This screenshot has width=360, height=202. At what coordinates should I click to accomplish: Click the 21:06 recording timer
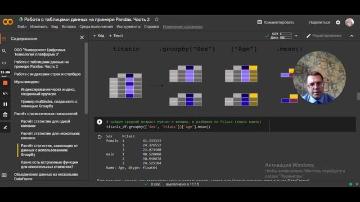(x=5, y=72)
